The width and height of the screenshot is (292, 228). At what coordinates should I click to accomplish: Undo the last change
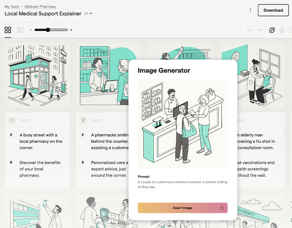pyautogui.click(x=249, y=30)
